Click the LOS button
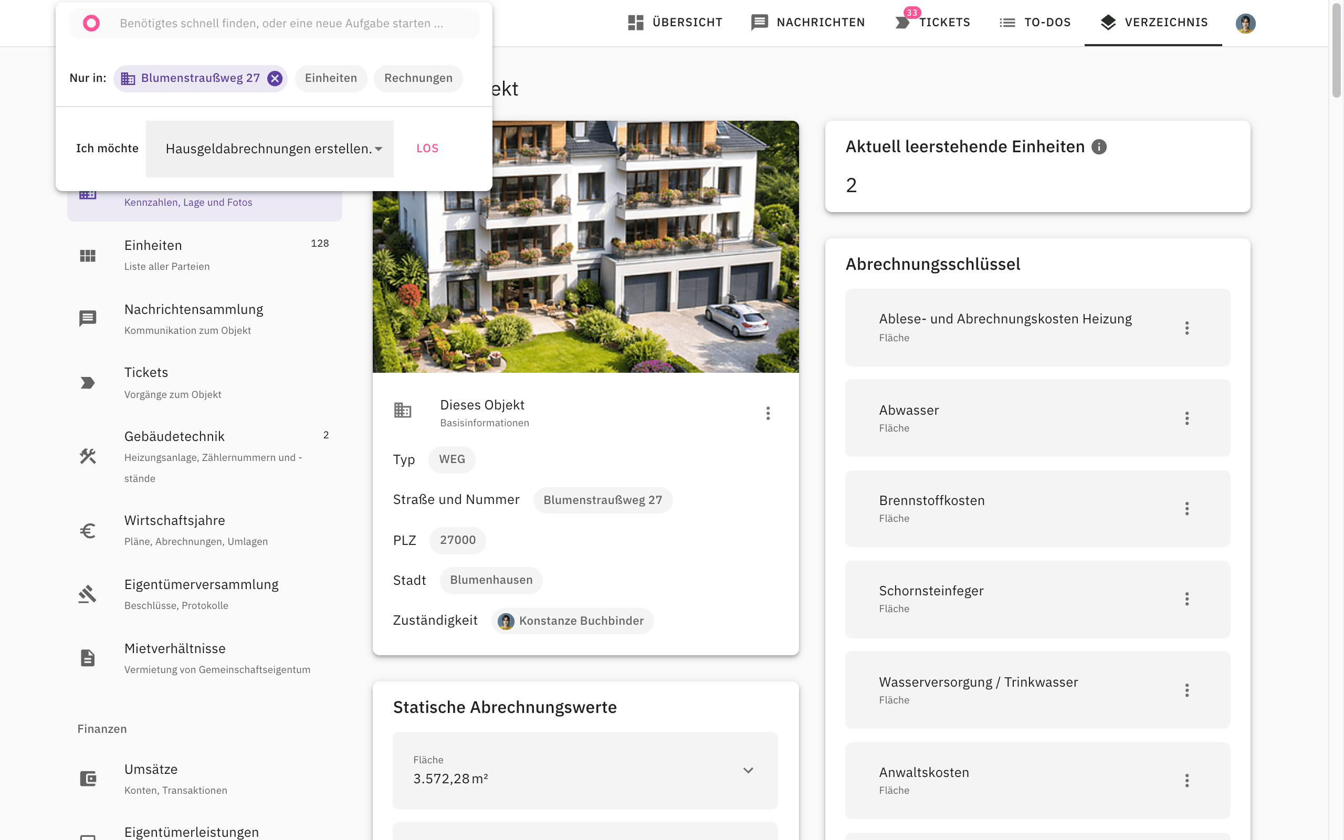 click(x=427, y=149)
